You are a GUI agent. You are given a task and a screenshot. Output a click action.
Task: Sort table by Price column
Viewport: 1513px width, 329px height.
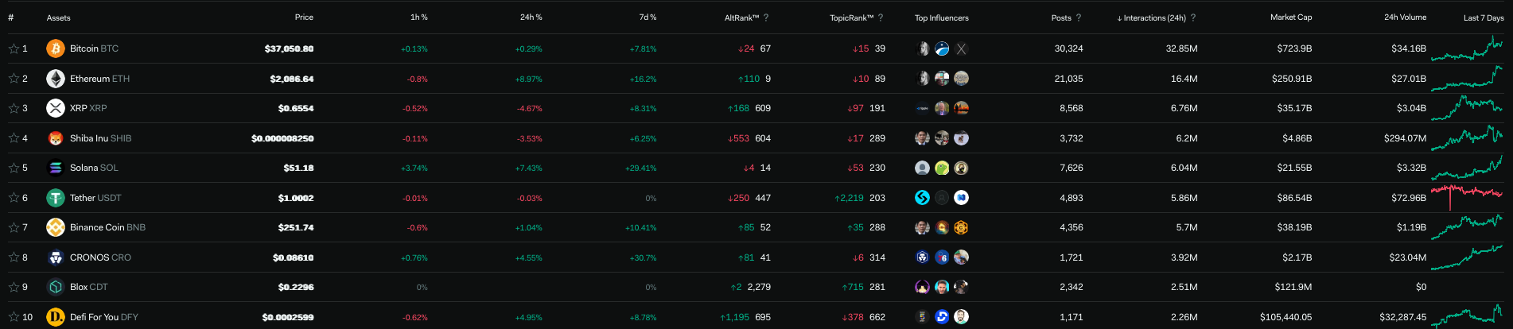click(x=304, y=17)
